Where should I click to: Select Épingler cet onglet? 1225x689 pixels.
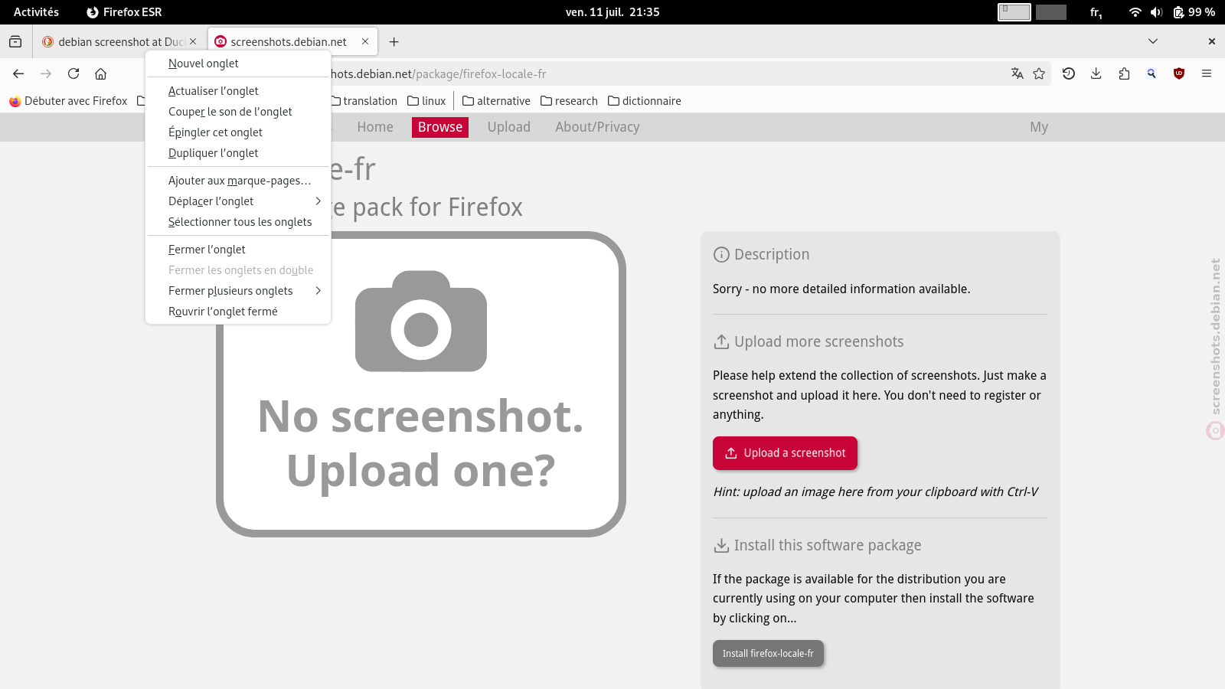click(238, 132)
